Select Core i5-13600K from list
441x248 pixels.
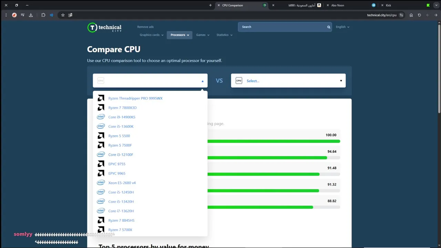tap(150, 126)
